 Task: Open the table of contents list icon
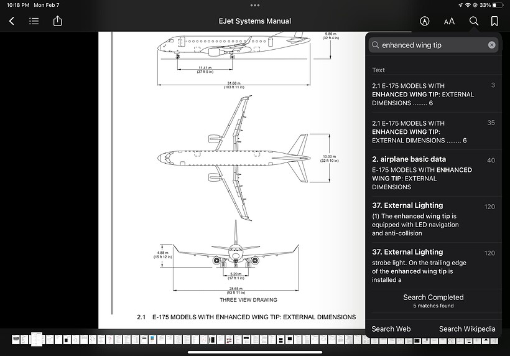(x=34, y=21)
